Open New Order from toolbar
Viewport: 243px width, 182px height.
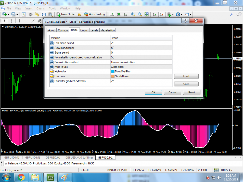click(66, 14)
